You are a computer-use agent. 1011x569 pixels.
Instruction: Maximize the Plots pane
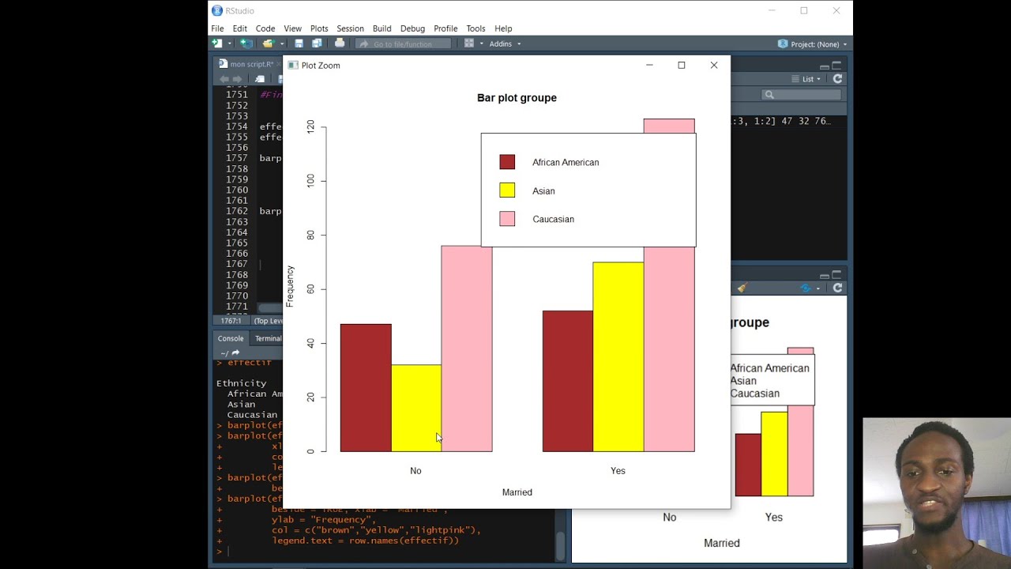click(837, 275)
